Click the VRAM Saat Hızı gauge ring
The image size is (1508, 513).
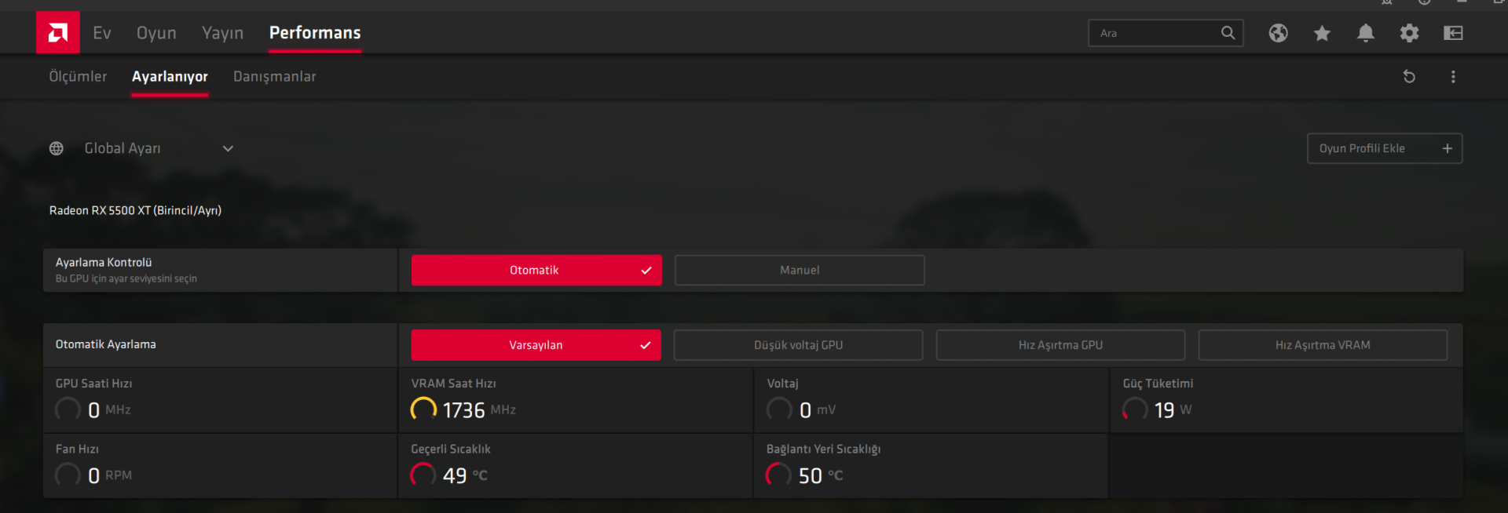423,409
